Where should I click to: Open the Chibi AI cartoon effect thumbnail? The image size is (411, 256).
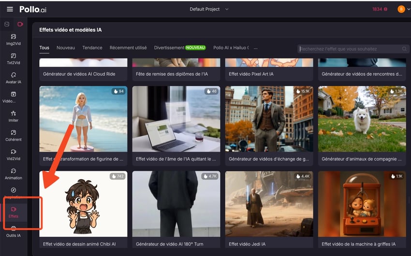(x=83, y=204)
